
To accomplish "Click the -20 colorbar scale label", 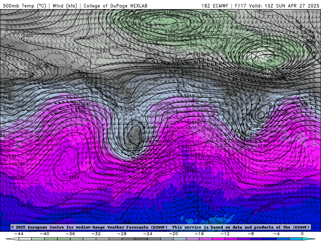I will pyautogui.click(x=174, y=234).
